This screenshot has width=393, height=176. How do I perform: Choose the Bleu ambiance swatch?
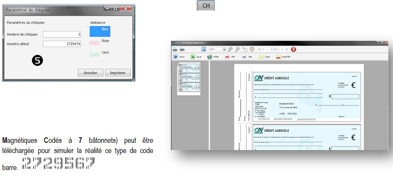100,31
